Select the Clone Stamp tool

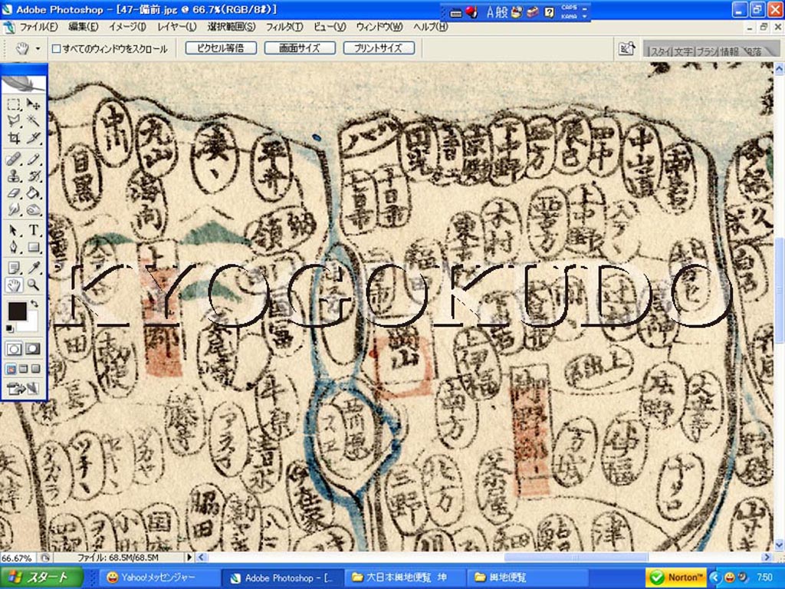click(14, 176)
